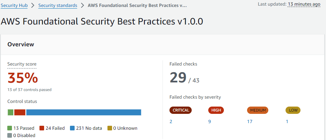Open the Security Hub breadcrumb link

click(14, 5)
